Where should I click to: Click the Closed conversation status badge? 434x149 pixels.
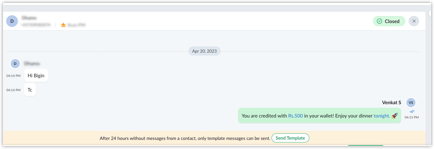point(389,21)
